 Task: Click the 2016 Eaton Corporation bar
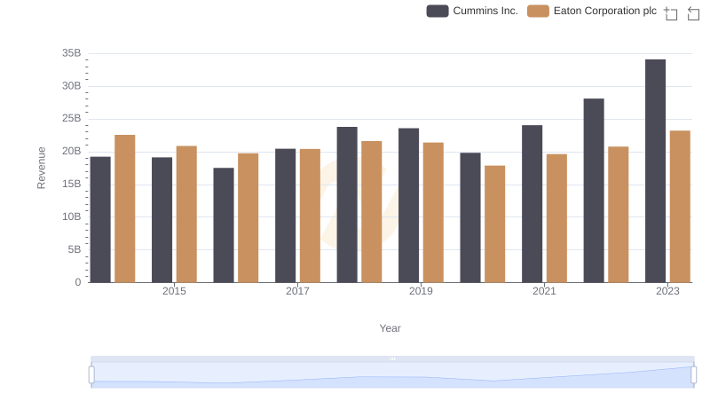tap(248, 218)
